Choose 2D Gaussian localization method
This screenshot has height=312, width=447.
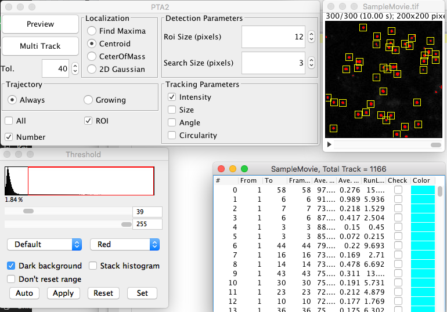(x=92, y=69)
